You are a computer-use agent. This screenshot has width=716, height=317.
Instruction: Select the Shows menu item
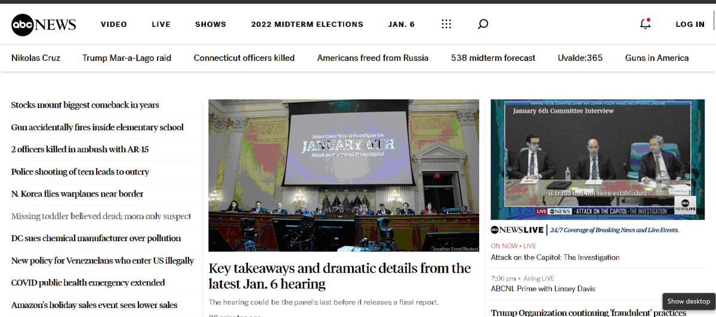tap(211, 24)
